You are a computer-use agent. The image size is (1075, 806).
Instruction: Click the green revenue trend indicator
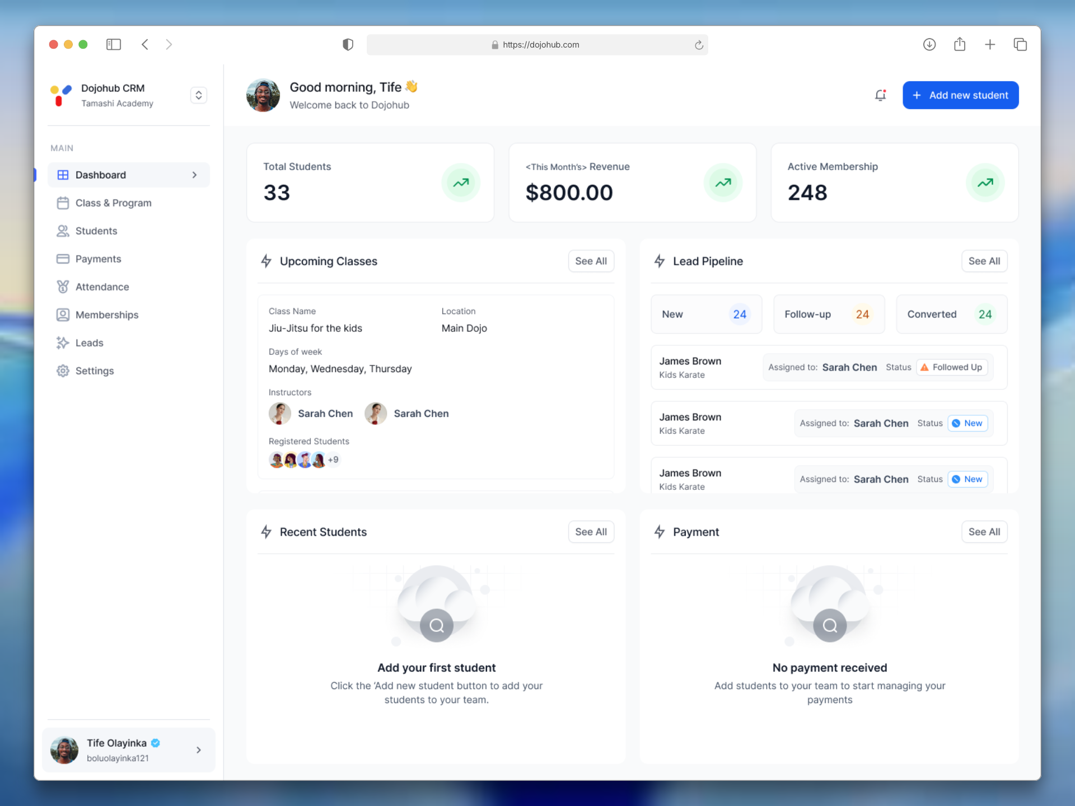click(723, 182)
